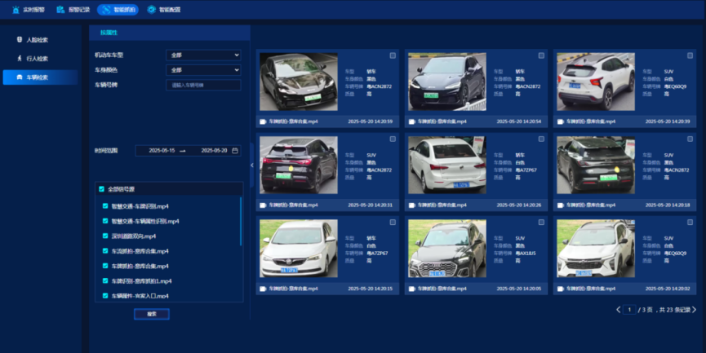Uncheck the 深圳道路双向.mp4 source checkbox
The height and width of the screenshot is (353, 706).
(x=105, y=236)
